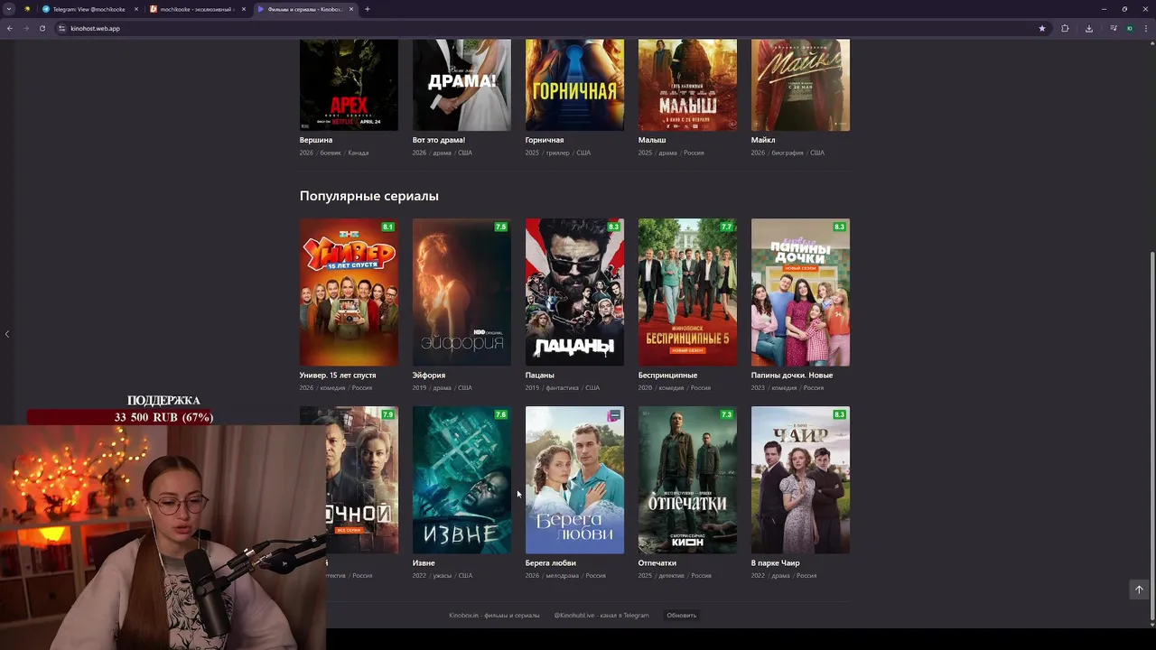This screenshot has width=1156, height=650.
Task: Click the Беспринципные title text
Action: point(667,375)
